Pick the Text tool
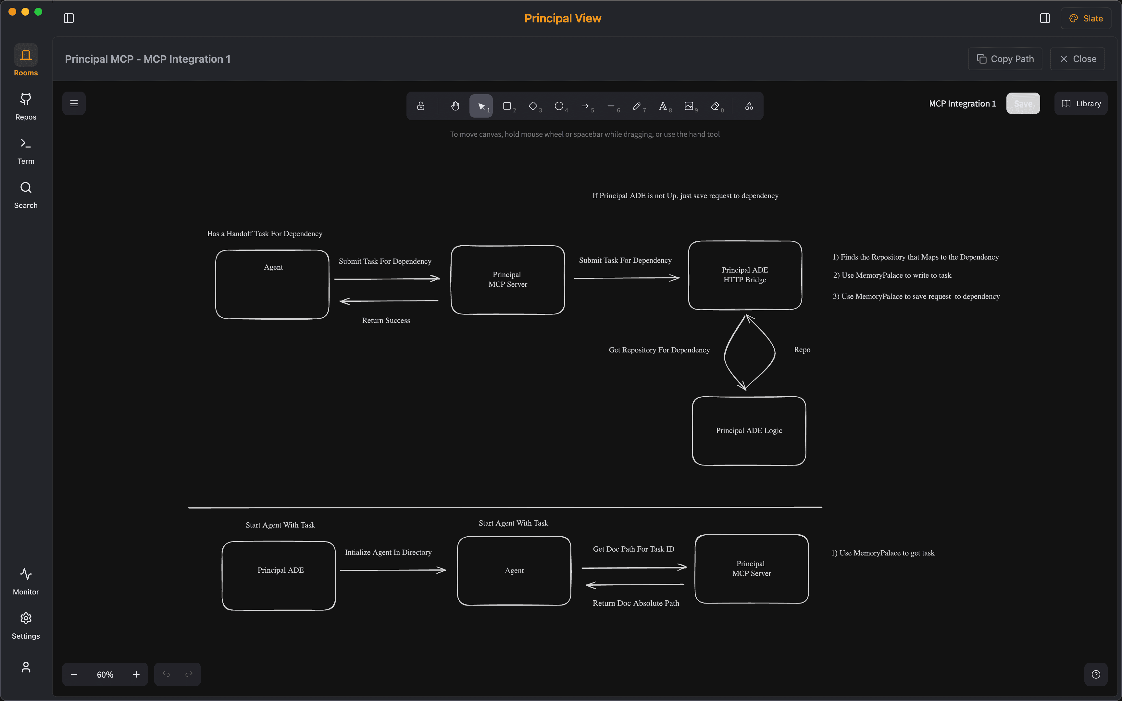 [x=663, y=106]
